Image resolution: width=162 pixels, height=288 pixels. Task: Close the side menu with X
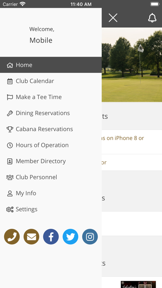pos(113,18)
